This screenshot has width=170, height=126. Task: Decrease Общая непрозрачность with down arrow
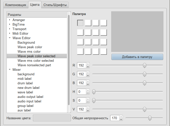click(121, 119)
